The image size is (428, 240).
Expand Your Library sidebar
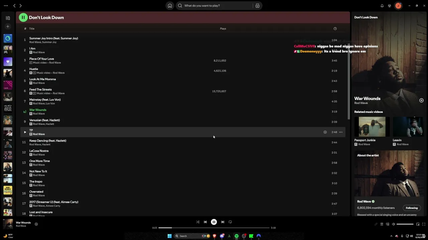(8, 18)
